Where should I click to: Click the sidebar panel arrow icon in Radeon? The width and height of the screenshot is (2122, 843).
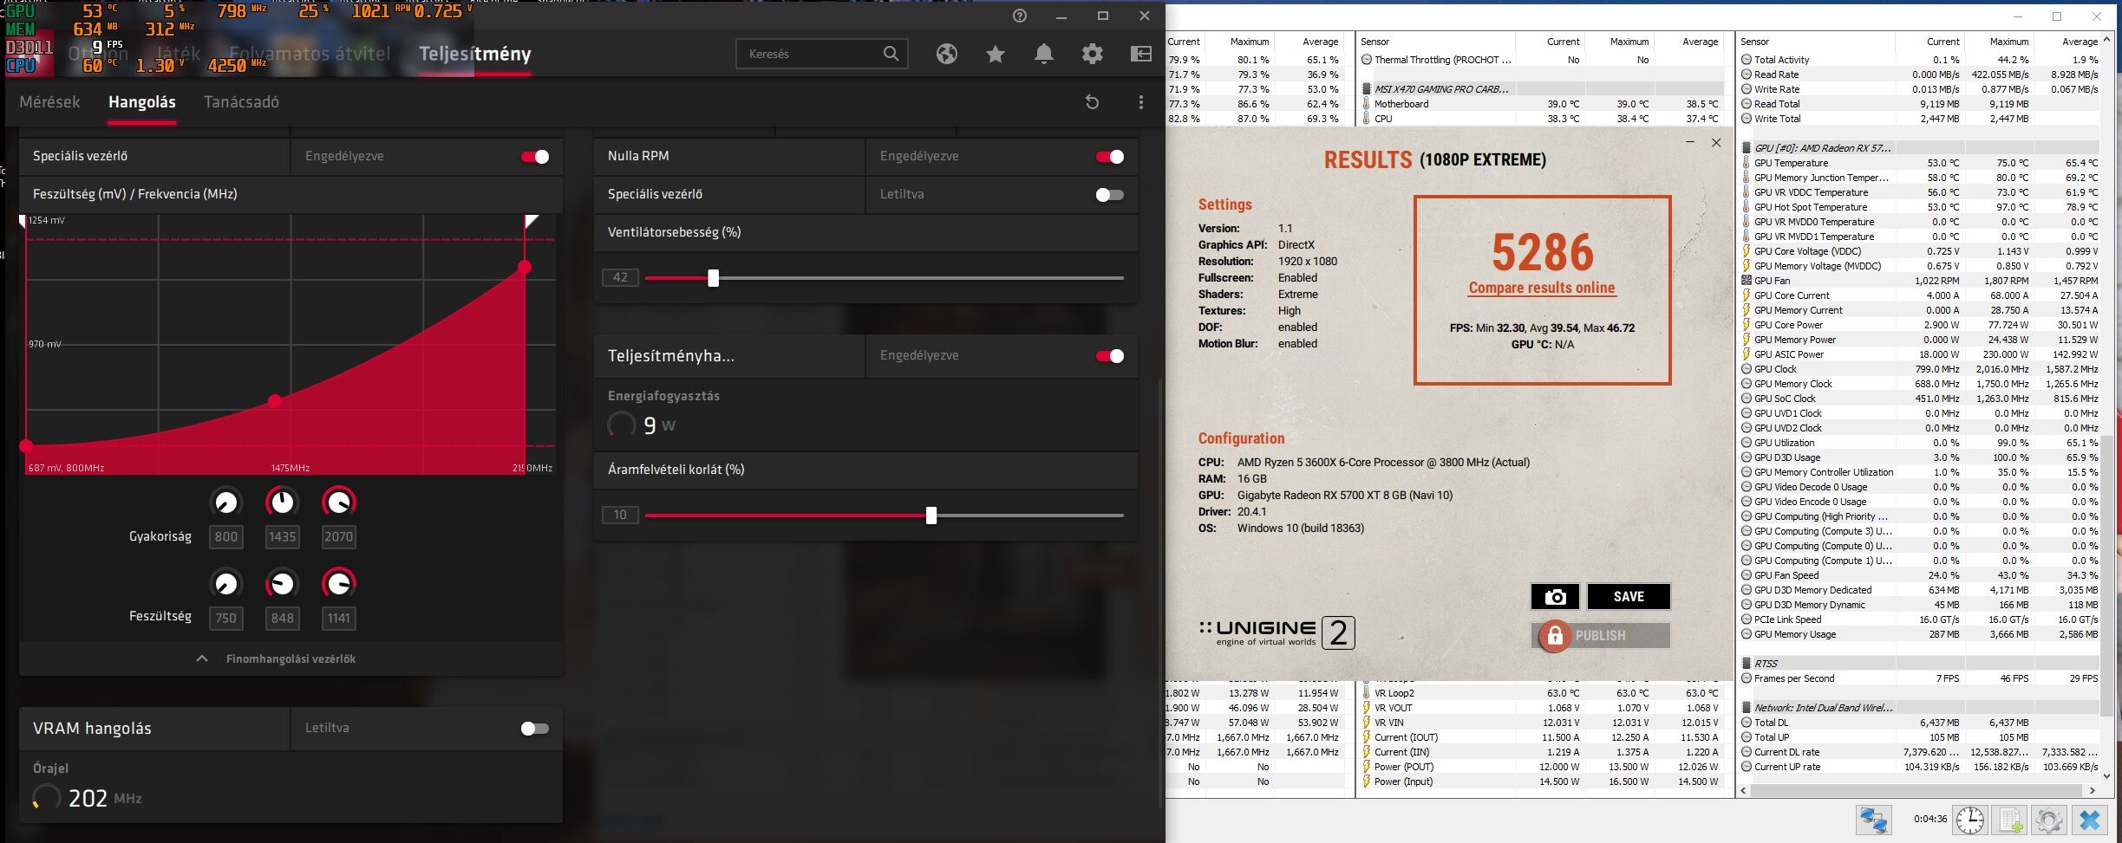[1141, 54]
